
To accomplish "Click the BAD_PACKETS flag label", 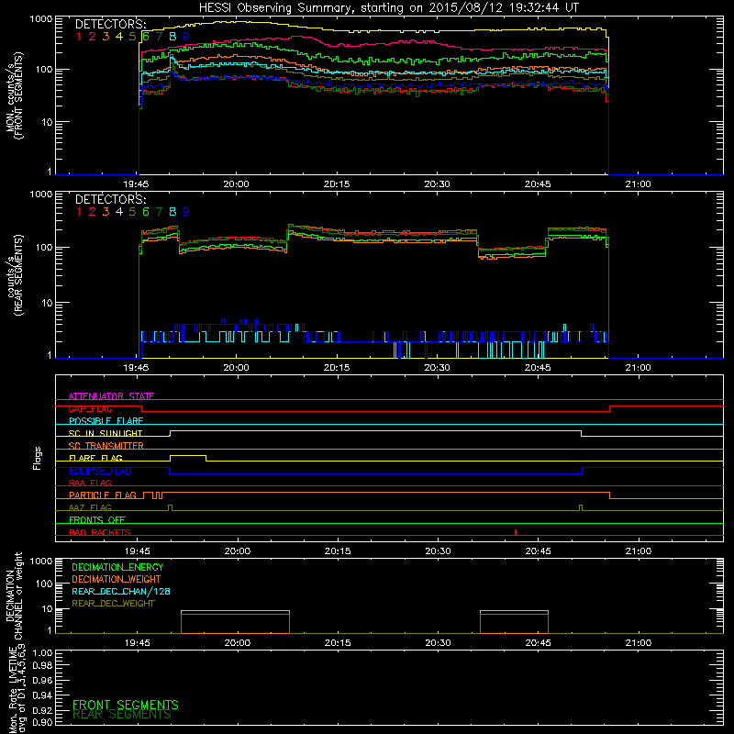I will 100,532.
